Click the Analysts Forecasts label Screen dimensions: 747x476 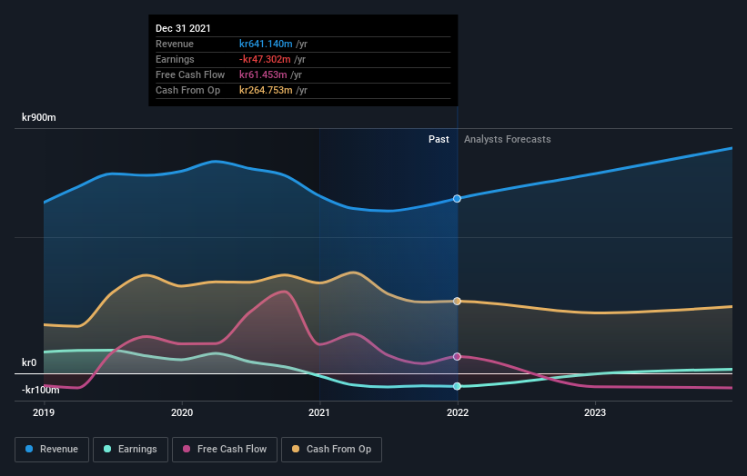tap(508, 139)
